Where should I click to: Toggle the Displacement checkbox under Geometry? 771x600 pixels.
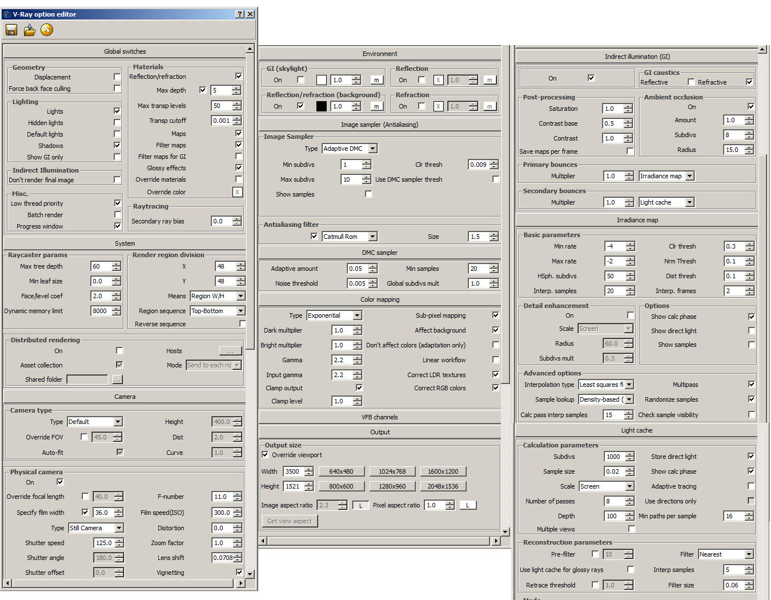[x=118, y=77]
